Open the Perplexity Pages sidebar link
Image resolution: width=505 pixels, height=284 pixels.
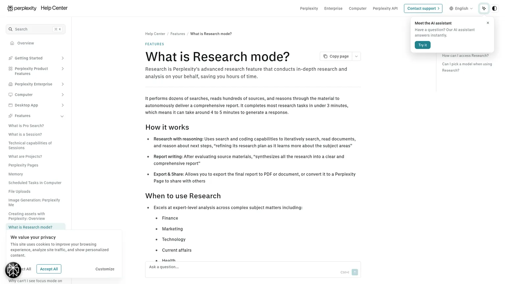click(23, 165)
